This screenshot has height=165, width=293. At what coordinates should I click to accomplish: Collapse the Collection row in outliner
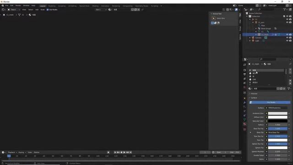pos(247,16)
